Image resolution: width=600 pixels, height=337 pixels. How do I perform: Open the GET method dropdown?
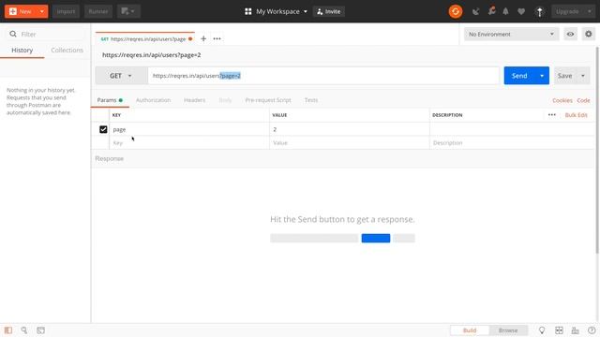coord(121,76)
